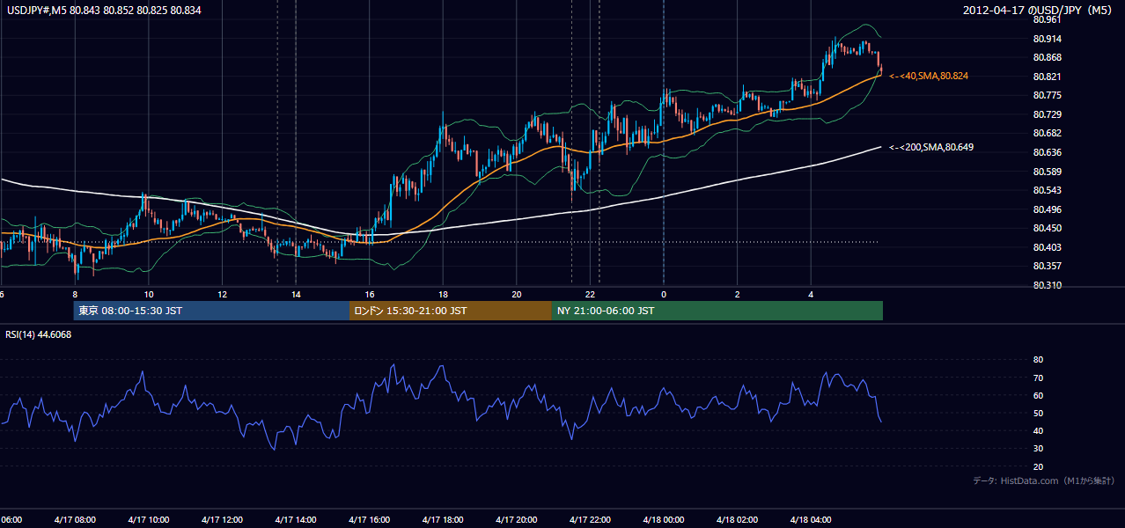
Task: Click the 4/17 22:00 time axis label
Action: click(591, 519)
